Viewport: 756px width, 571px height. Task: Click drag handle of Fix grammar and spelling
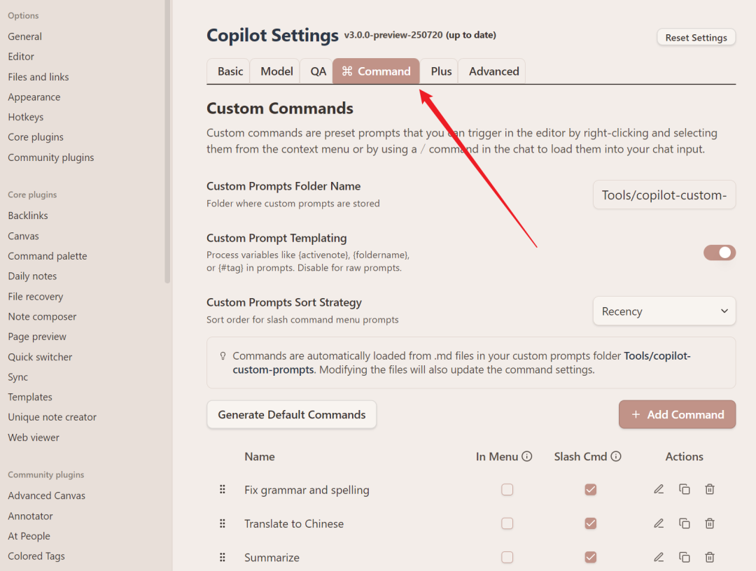pos(223,489)
